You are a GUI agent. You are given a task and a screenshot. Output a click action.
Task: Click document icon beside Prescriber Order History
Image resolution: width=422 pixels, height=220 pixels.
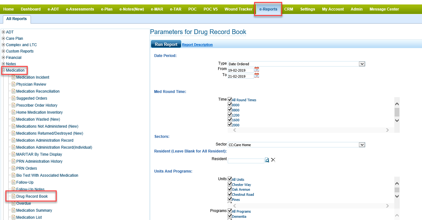13,105
